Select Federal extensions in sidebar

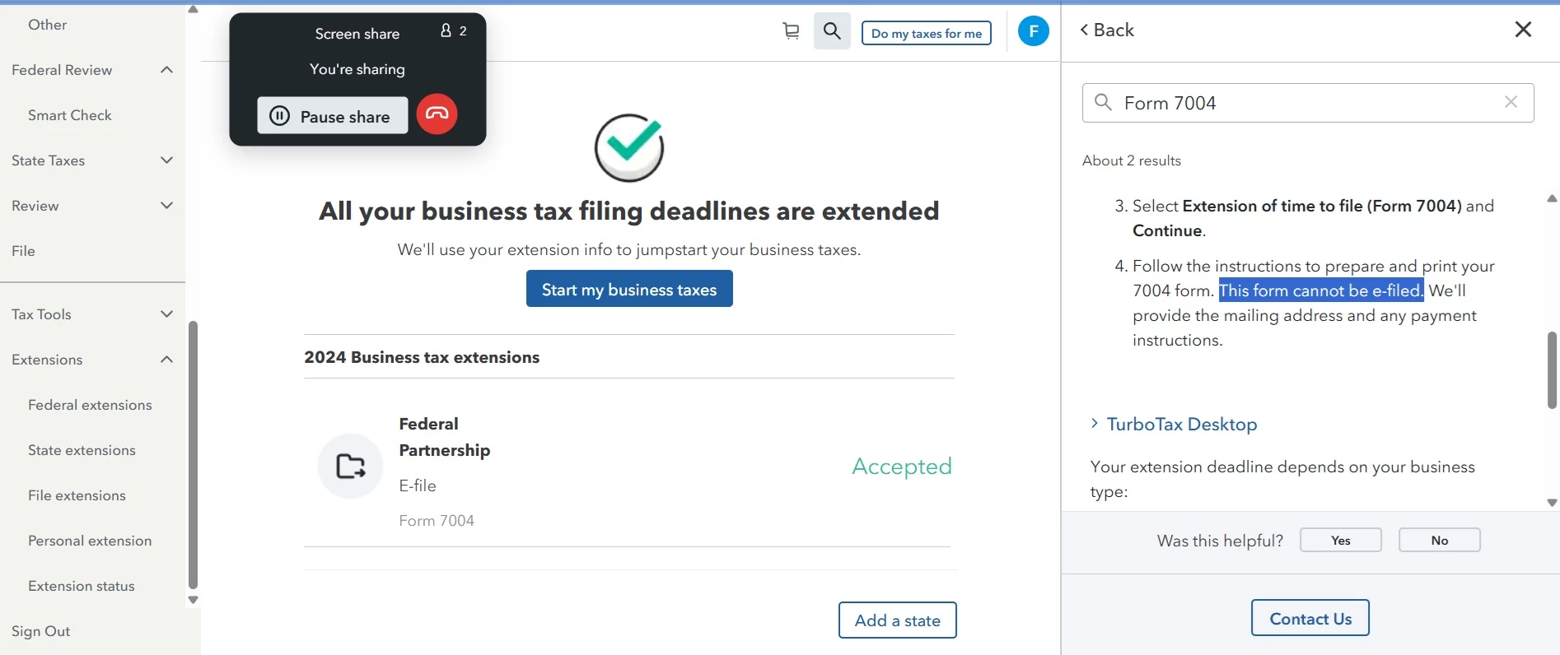click(90, 405)
